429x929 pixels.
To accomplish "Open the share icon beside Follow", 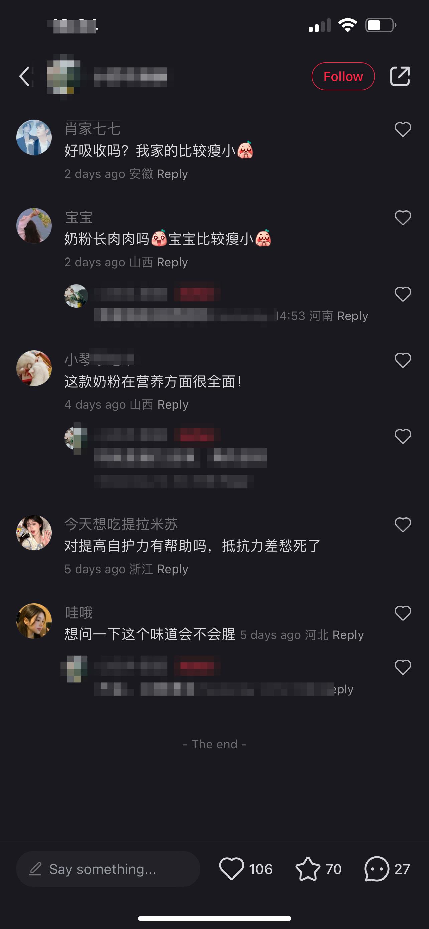I will click(x=400, y=76).
